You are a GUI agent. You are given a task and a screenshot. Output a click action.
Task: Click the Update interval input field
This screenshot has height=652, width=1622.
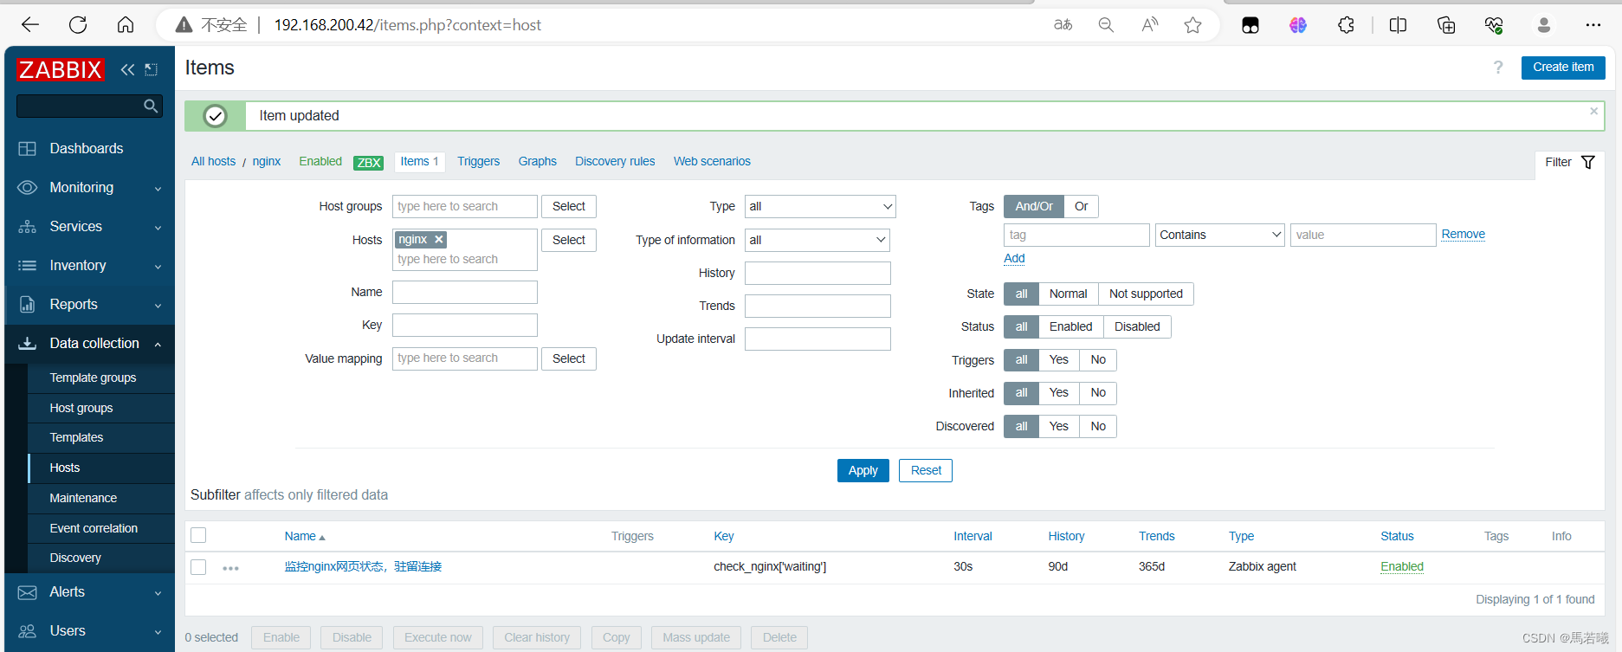(817, 339)
